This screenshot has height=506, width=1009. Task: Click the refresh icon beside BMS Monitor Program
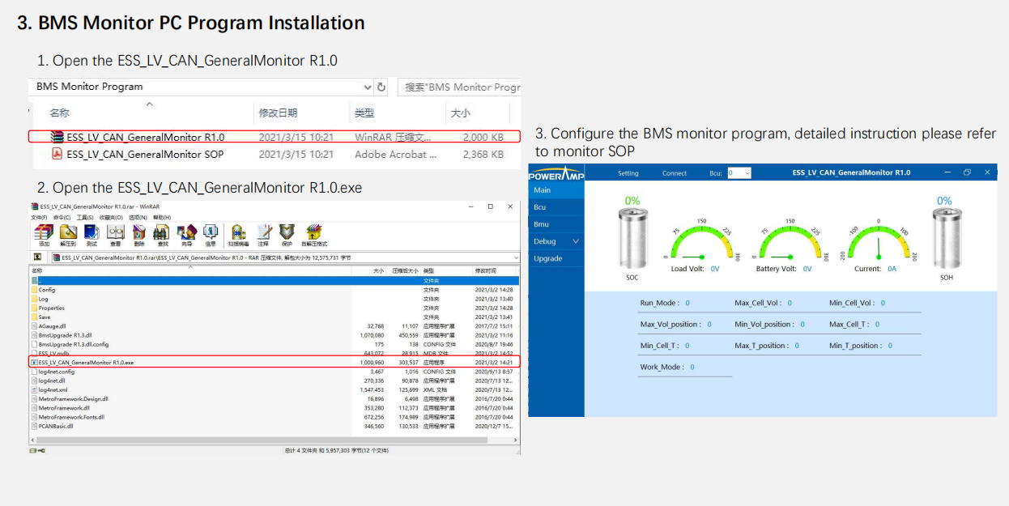[x=381, y=87]
